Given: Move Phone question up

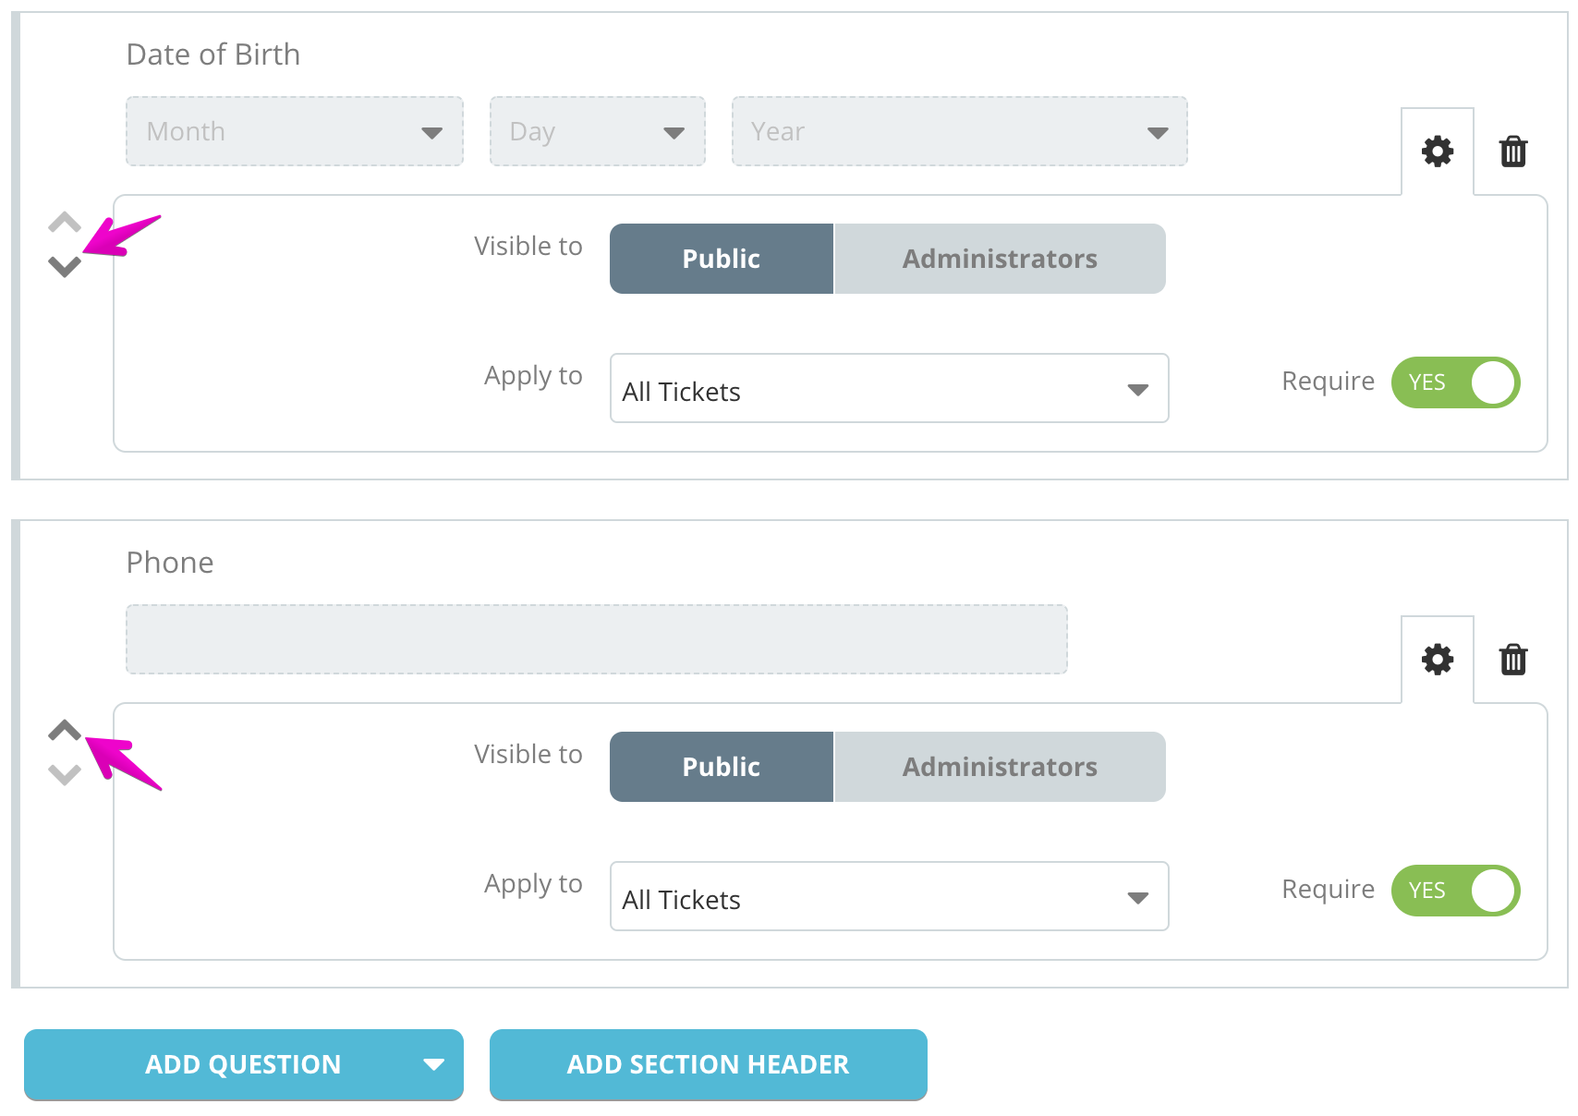Looking at the screenshot, I should tap(65, 730).
